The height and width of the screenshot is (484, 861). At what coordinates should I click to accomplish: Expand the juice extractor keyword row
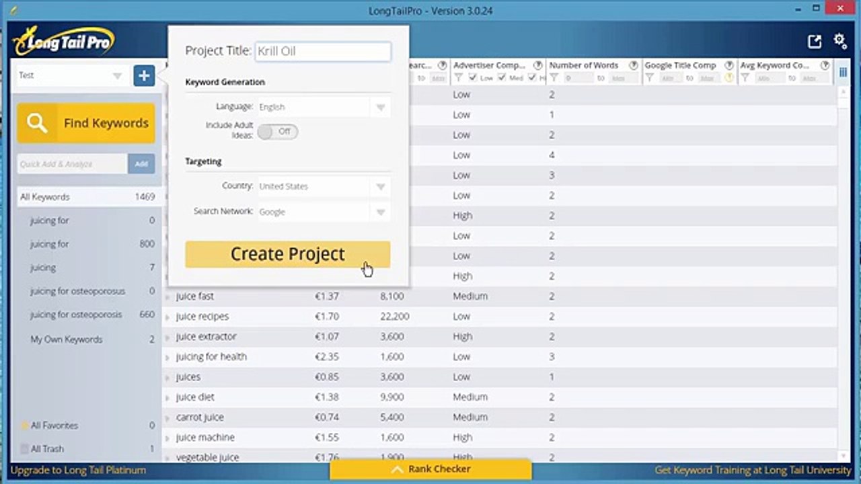pyautogui.click(x=167, y=337)
